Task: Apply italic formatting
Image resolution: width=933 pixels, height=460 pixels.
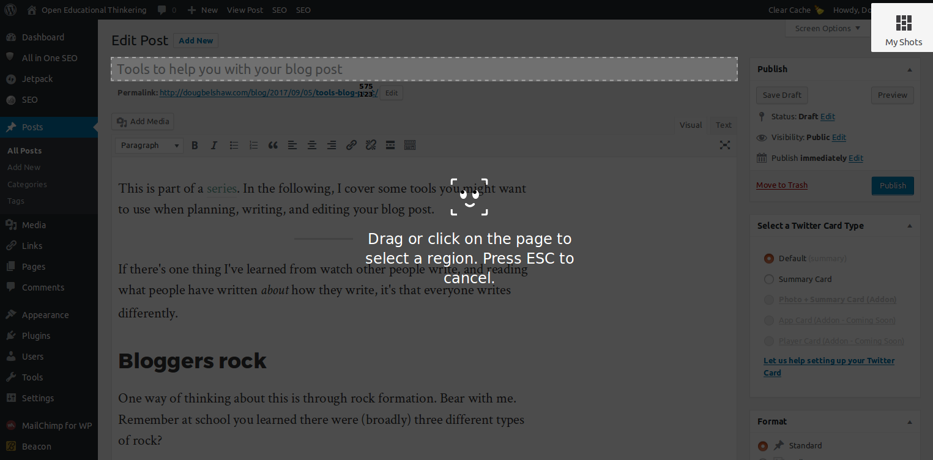Action: coord(214,145)
